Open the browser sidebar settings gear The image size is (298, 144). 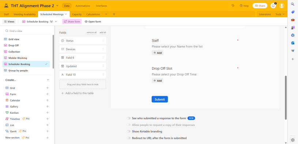click(x=293, y=140)
